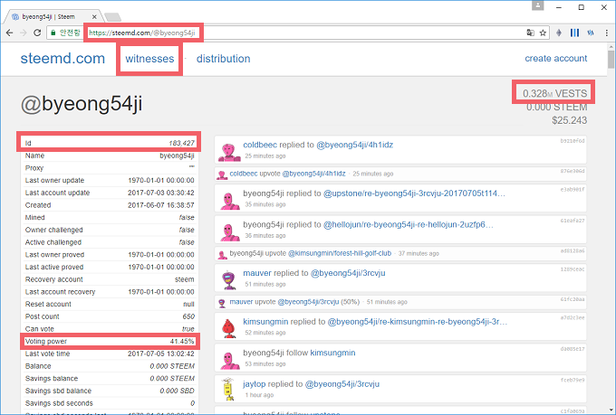Screen dimensions: 616x415
Task: Select the Voting power 41.45% value
Action: 182,341
